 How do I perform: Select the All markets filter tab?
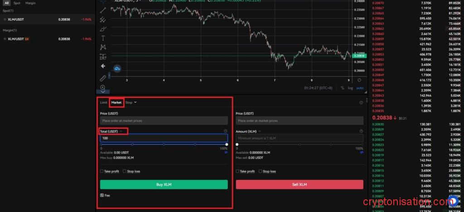click(6, 3)
